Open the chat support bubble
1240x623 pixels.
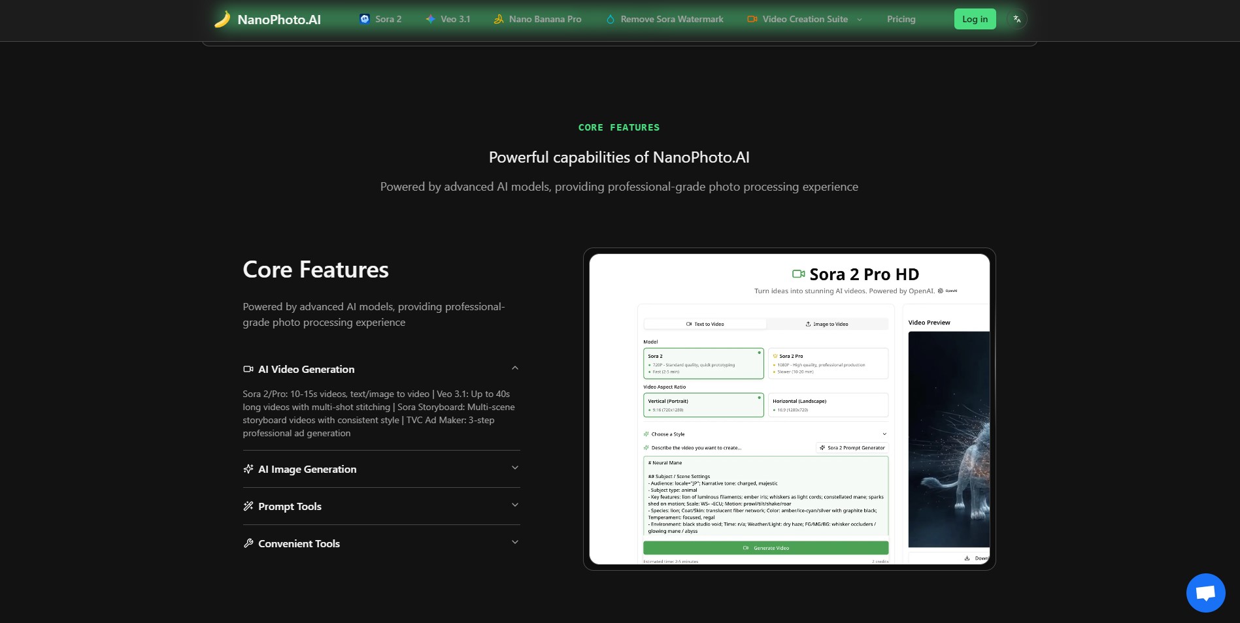(1205, 593)
